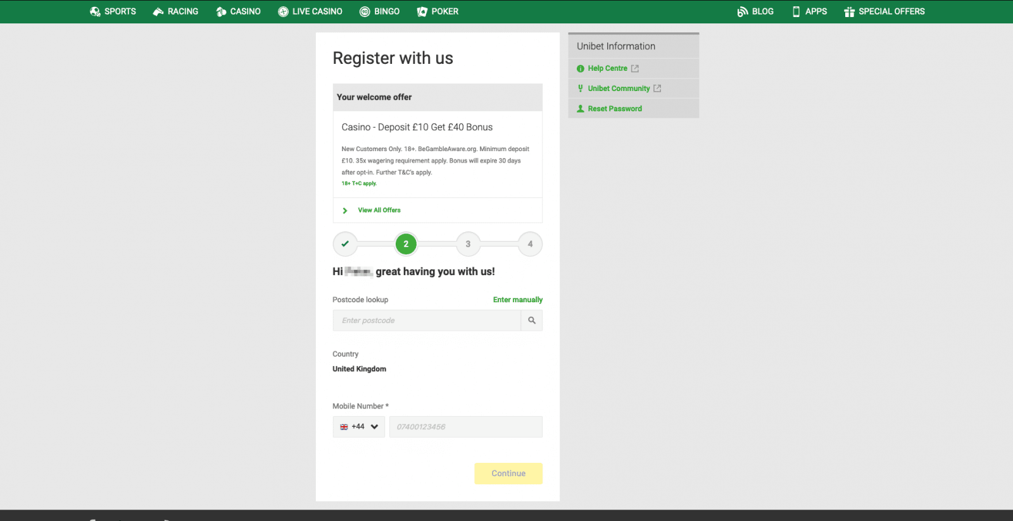Click the Unibet Community icon
The width and height of the screenshot is (1013, 521).
click(x=581, y=89)
